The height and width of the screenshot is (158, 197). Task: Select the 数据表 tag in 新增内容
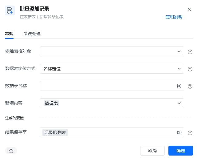(x=51, y=103)
